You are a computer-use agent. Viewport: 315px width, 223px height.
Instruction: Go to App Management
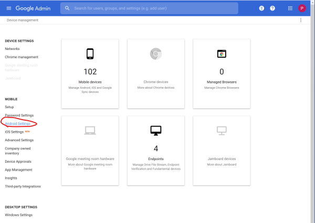[18, 170]
